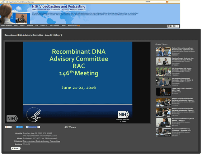Click 'National Science Advisory Board for Biosecurity - September 2015' title
The width and height of the screenshot is (201, 154).
click(183, 49)
